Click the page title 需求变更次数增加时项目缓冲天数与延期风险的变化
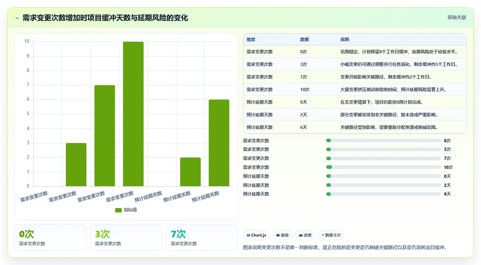The image size is (481, 265). [x=105, y=18]
